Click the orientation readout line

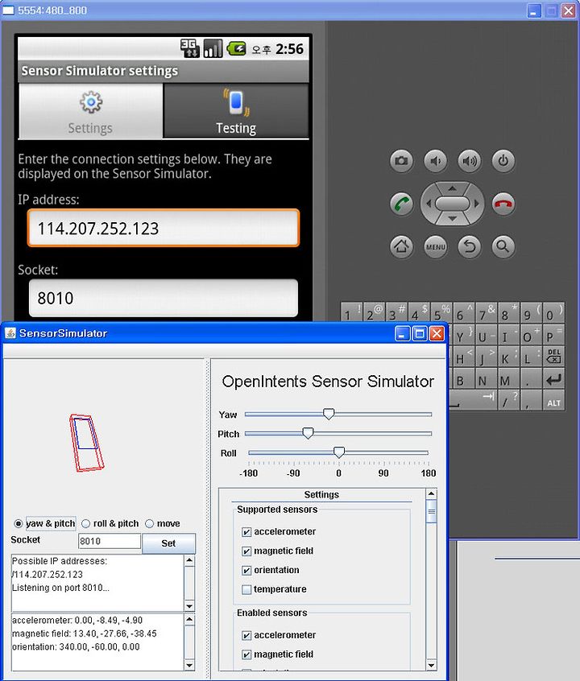(76, 647)
